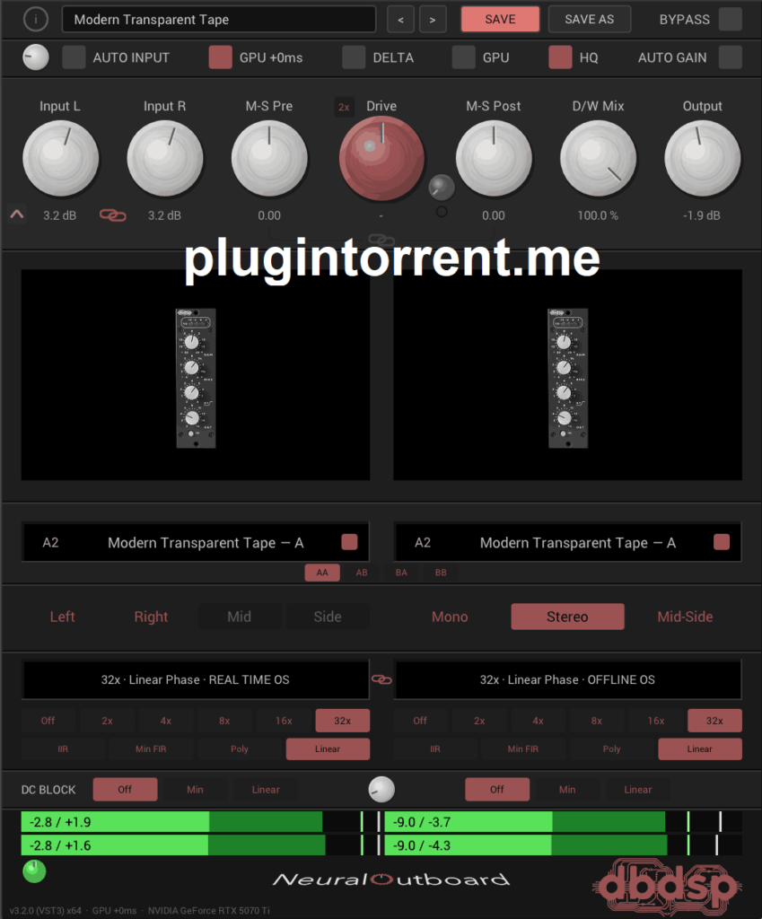This screenshot has width=762, height=919.
Task: Choose Stereo processing mode
Action: point(567,617)
